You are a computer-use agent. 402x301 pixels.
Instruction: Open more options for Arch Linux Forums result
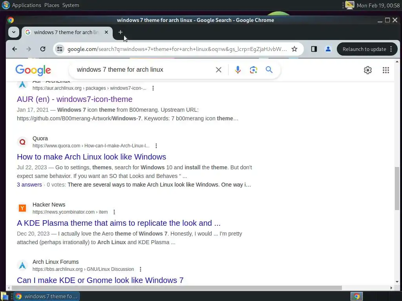click(x=141, y=269)
